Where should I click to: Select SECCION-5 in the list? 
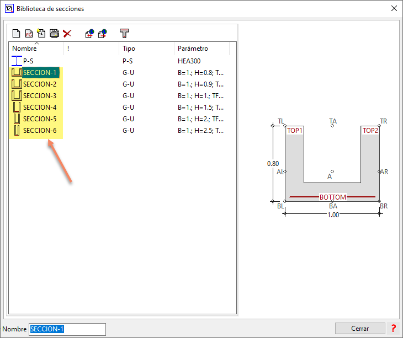(40, 119)
